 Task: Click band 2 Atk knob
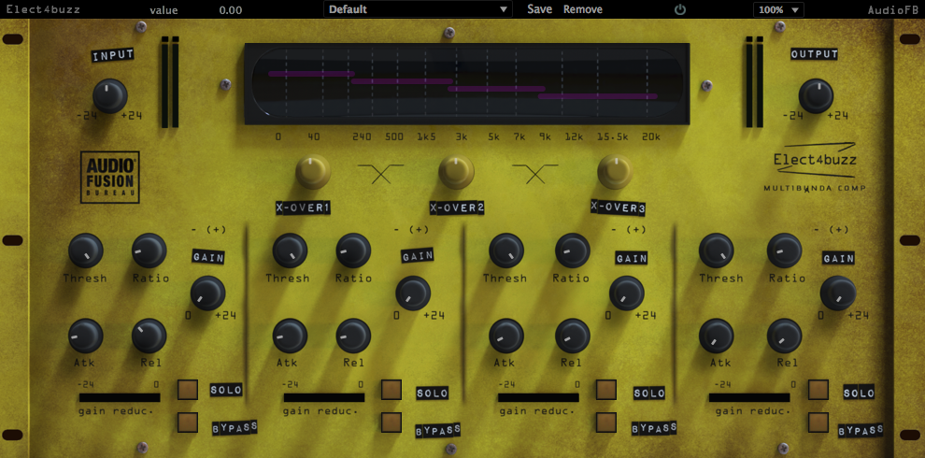pyautogui.click(x=290, y=336)
